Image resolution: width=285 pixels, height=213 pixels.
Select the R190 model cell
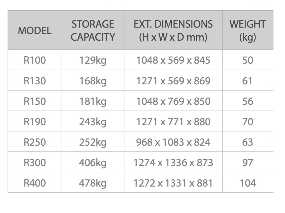[x=35, y=122]
